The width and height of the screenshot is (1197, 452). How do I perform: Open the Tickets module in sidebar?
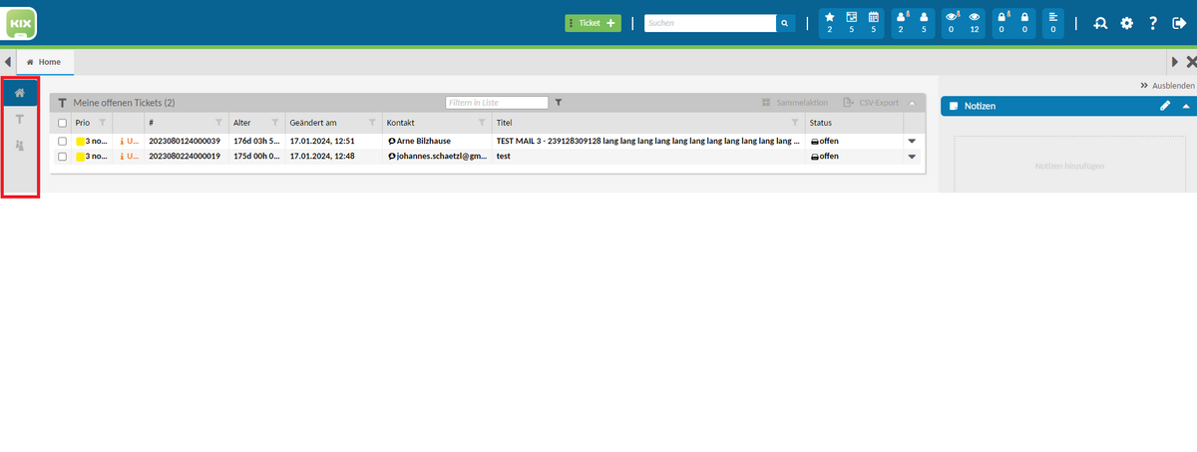point(19,119)
